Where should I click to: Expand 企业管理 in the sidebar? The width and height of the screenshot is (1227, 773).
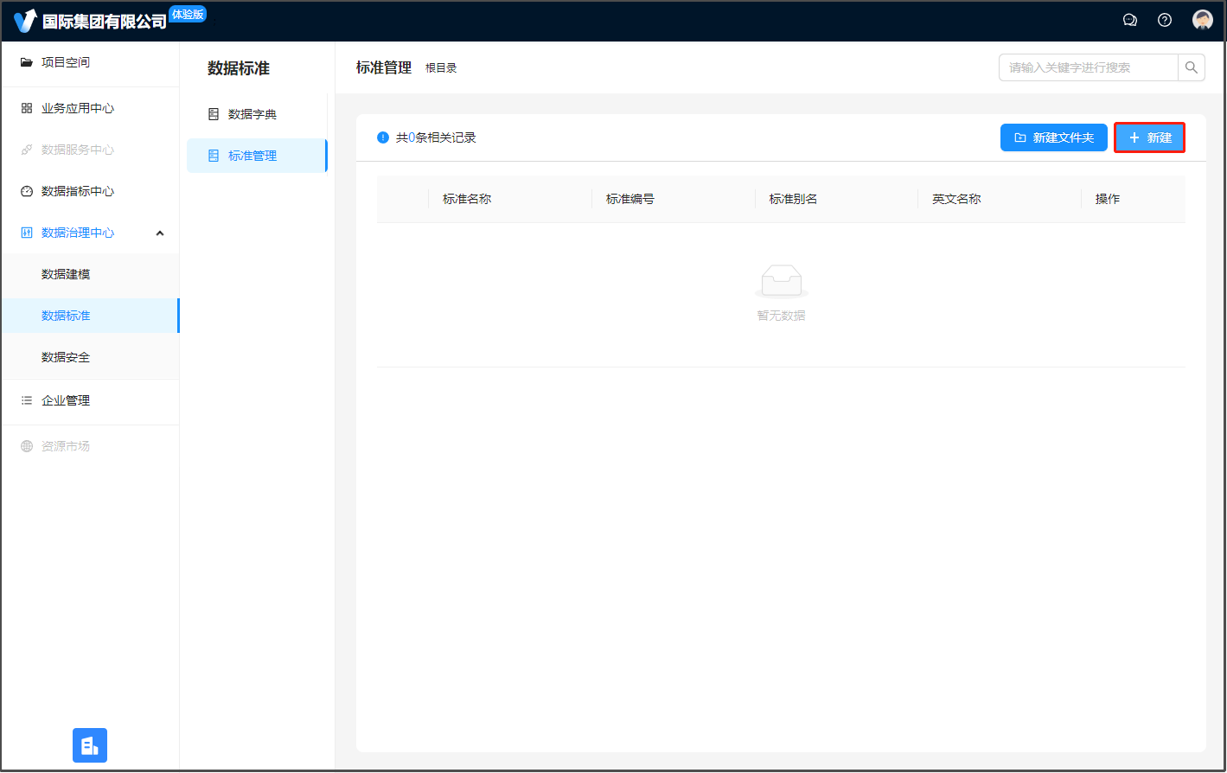66,400
